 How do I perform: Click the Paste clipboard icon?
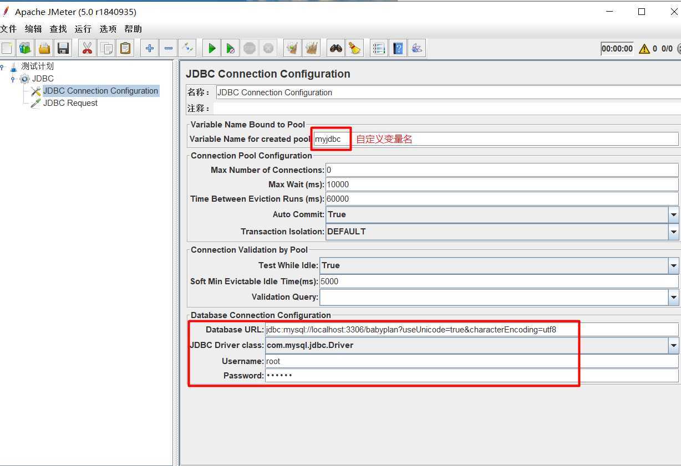coord(125,49)
